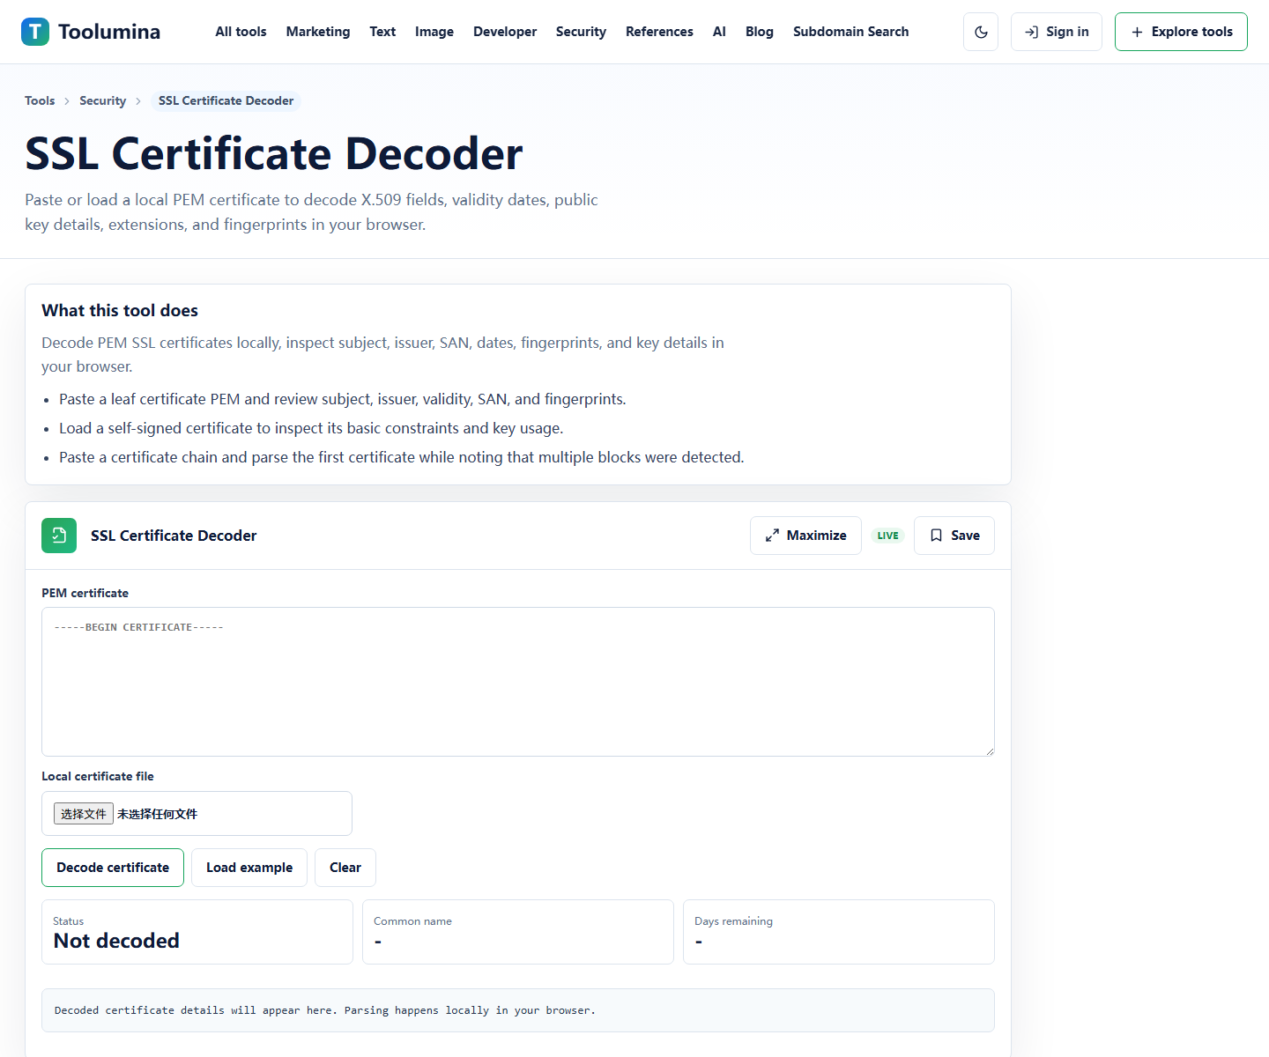
Task: Click the 'SSL Certificate Decoder' page title
Action: coord(274,154)
